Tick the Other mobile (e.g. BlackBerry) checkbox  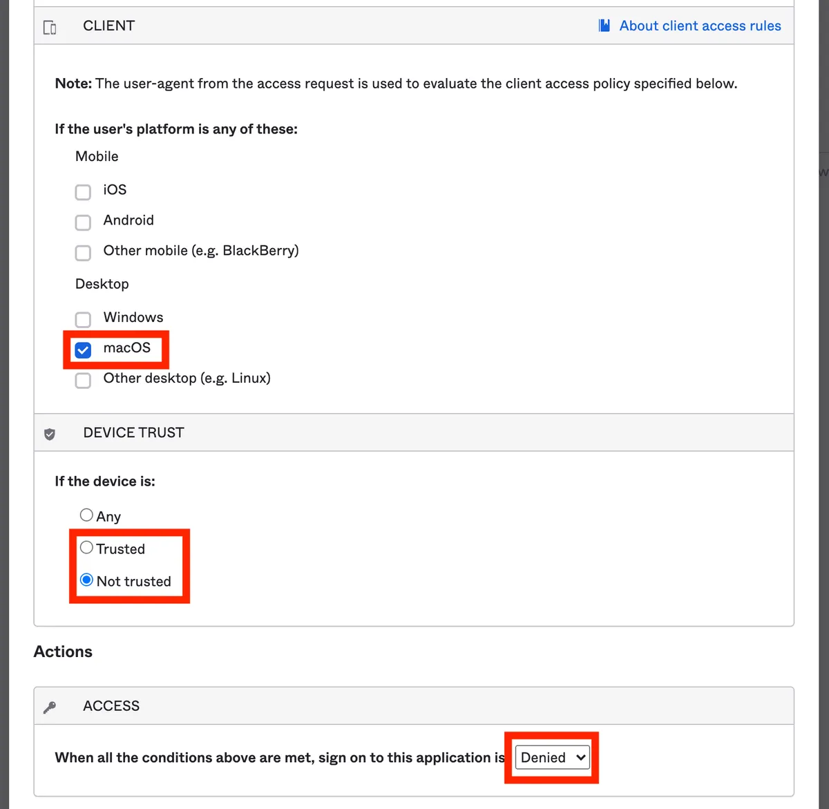83,253
